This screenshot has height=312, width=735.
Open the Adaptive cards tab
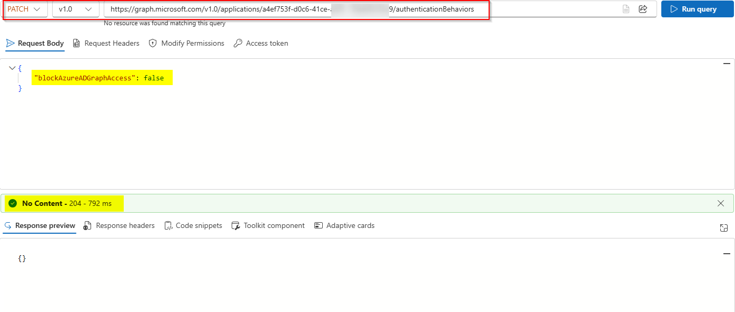click(344, 225)
